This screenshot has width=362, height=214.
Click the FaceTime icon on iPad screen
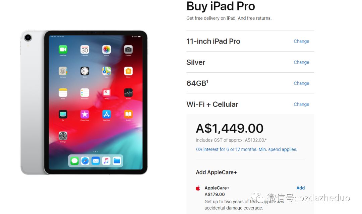coord(63,49)
